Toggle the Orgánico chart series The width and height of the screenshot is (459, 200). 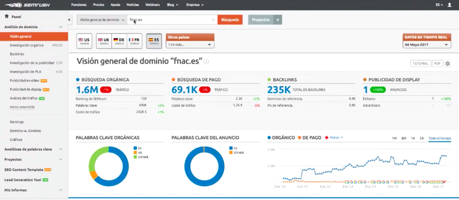[x=281, y=138]
